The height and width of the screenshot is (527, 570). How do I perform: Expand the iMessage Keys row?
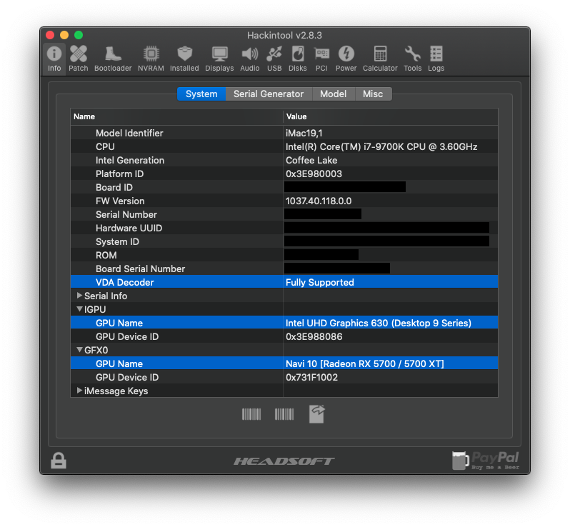tap(79, 391)
